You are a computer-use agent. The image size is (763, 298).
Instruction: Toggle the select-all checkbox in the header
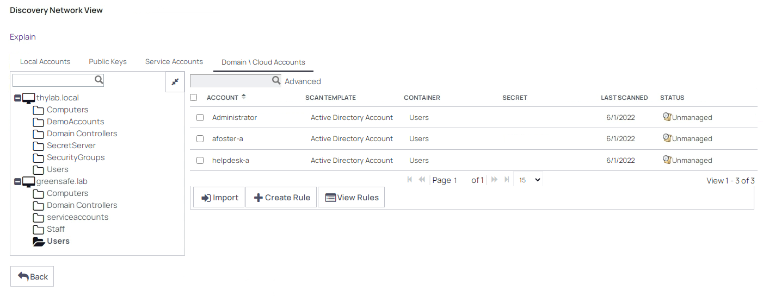(x=193, y=98)
